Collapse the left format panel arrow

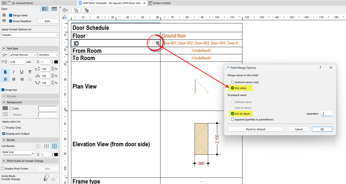tap(60, 7)
